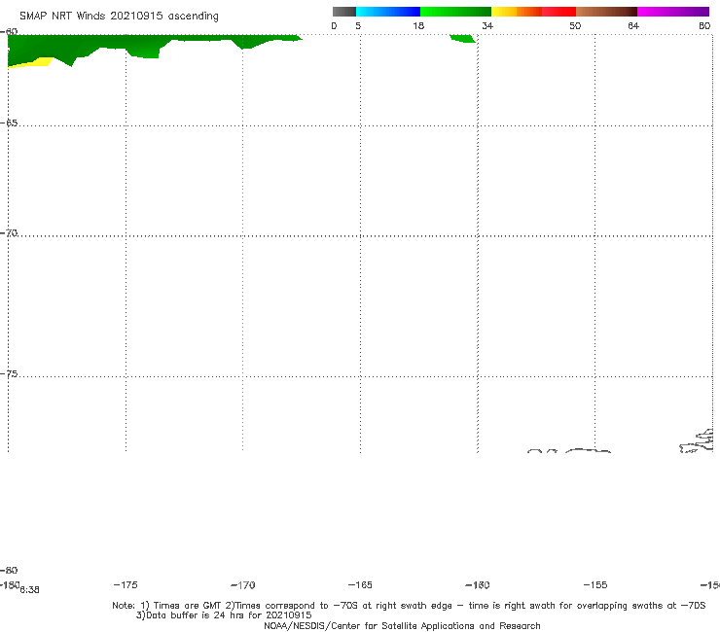Click the longitude label '-160'

[478, 585]
